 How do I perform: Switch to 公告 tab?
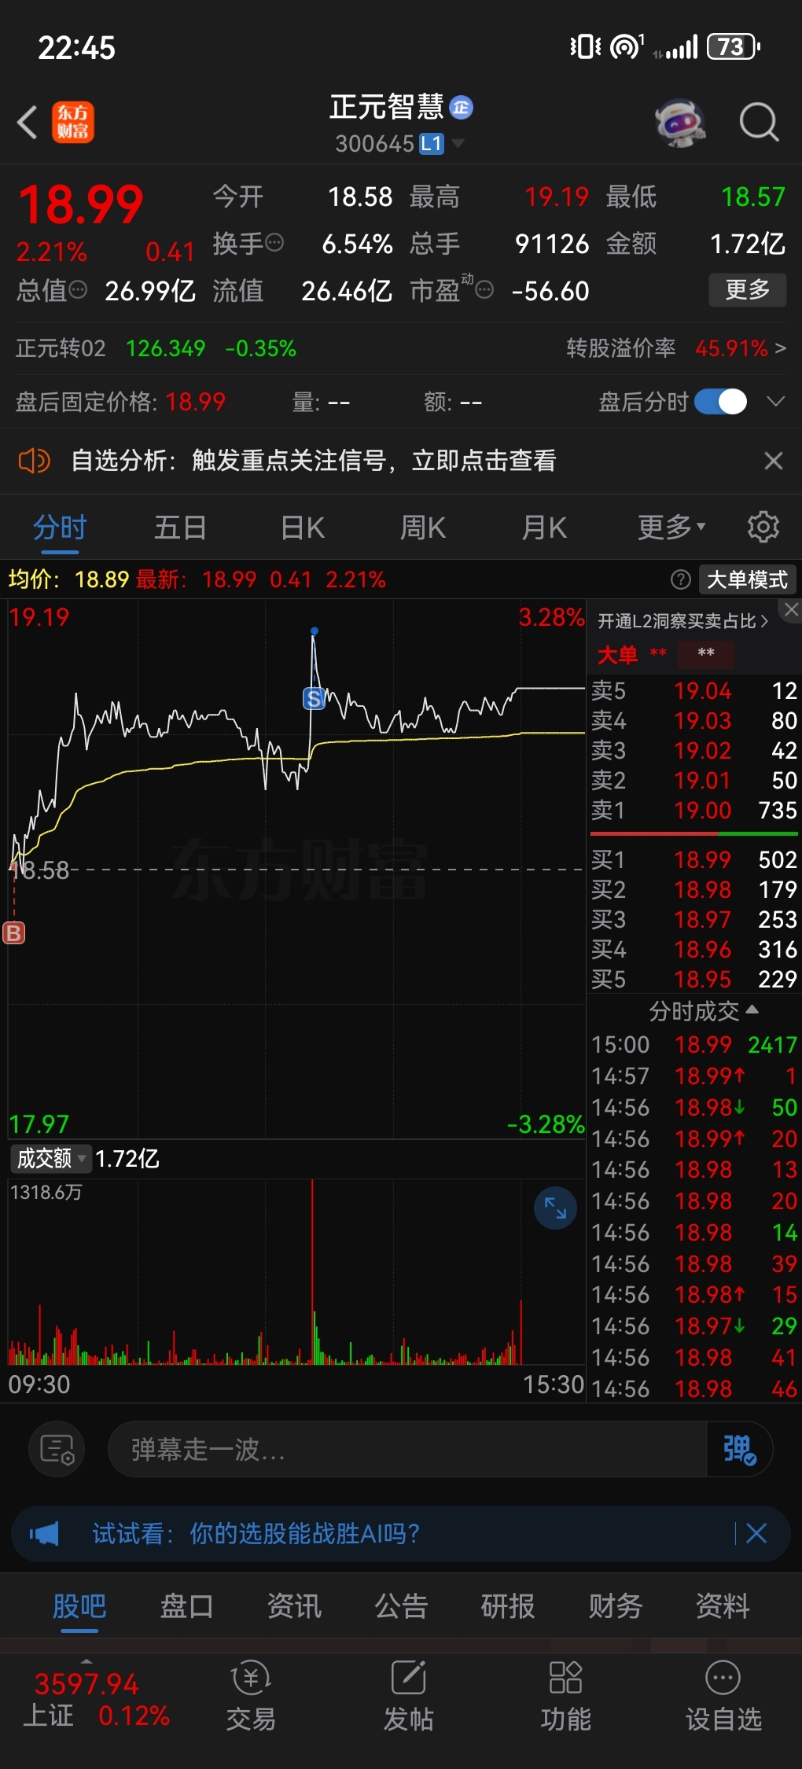click(401, 1605)
